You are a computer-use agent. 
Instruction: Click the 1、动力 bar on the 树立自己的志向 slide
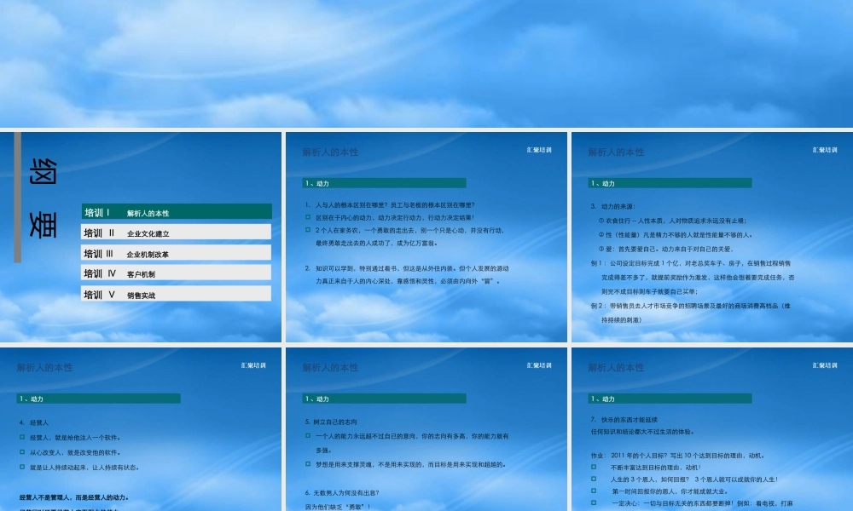coord(384,399)
